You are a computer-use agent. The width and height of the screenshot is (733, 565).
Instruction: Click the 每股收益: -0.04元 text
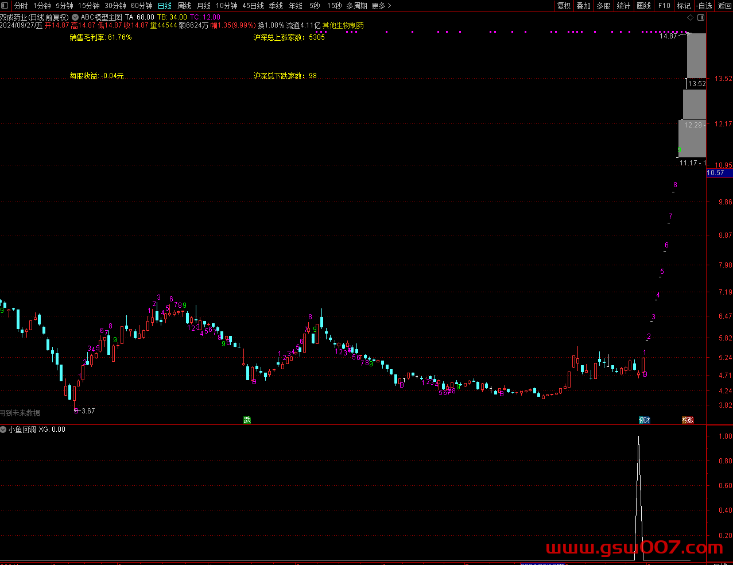point(97,76)
